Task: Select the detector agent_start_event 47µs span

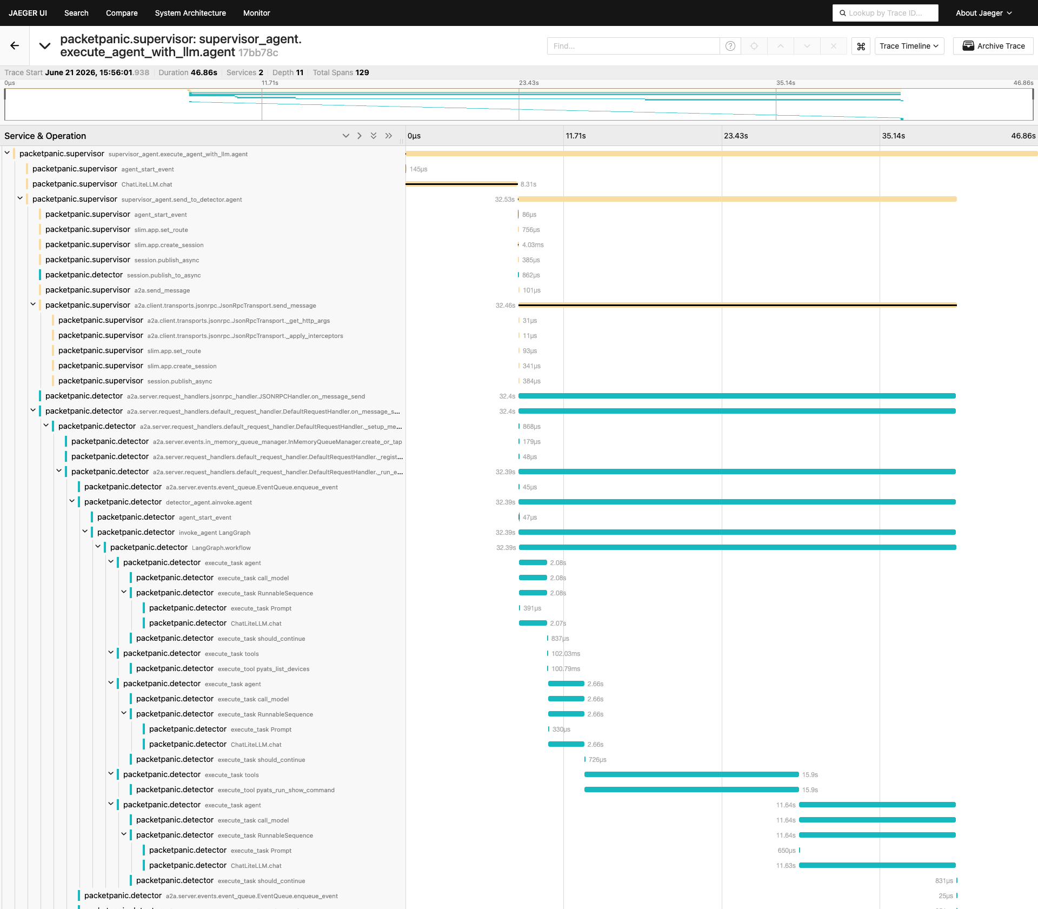Action: click(248, 517)
